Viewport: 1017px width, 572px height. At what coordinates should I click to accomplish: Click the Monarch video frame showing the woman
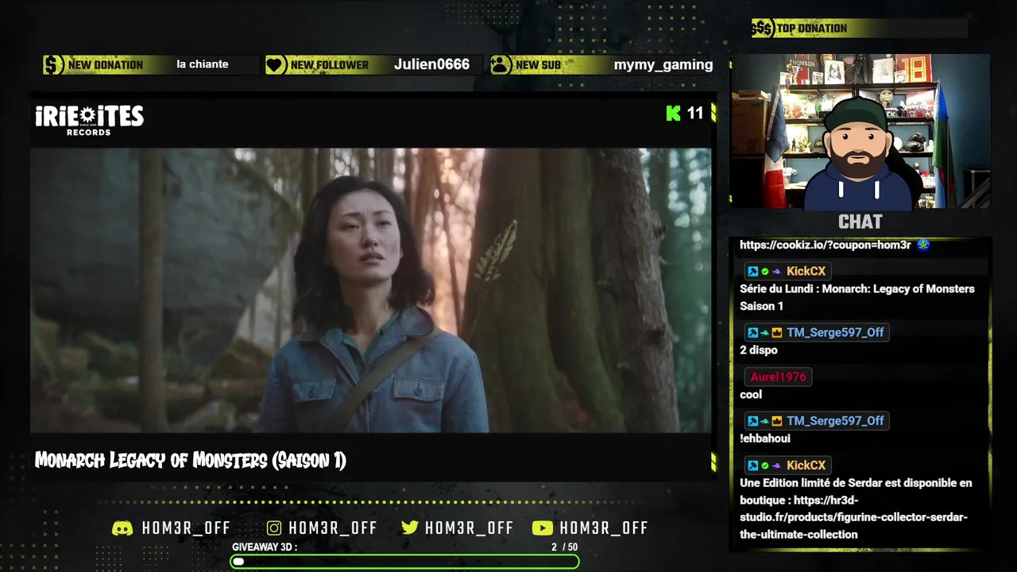[x=371, y=290]
